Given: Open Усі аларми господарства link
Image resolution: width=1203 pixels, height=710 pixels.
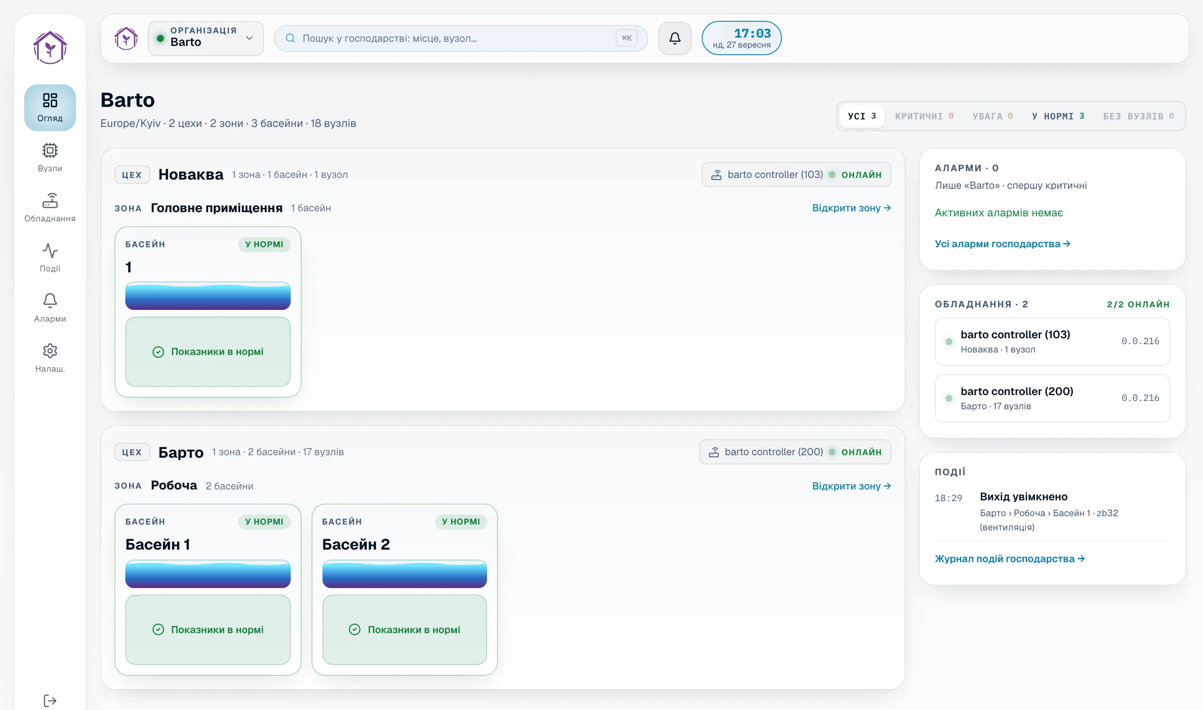Looking at the screenshot, I should pyautogui.click(x=1002, y=244).
